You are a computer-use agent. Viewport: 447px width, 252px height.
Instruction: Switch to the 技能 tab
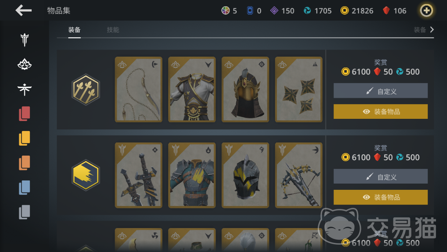[x=113, y=30]
